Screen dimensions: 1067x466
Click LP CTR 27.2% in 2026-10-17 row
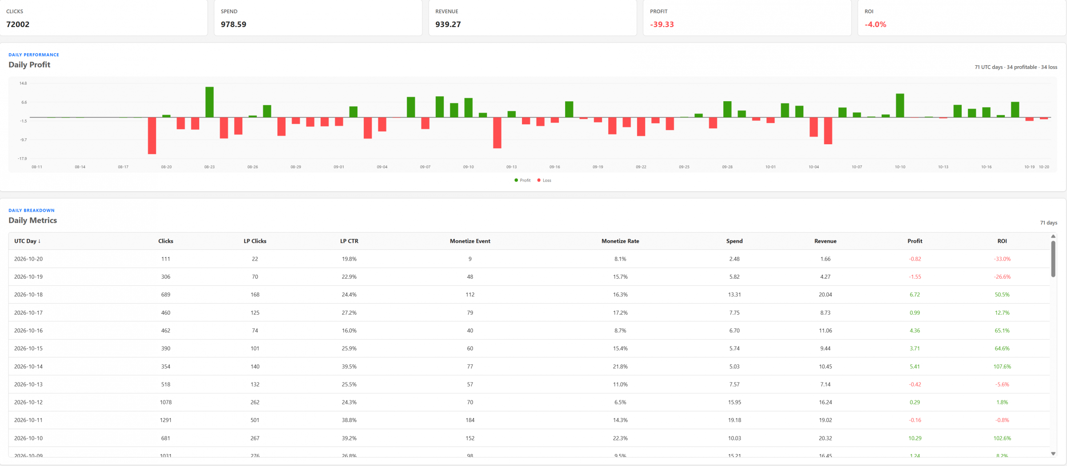click(x=349, y=312)
